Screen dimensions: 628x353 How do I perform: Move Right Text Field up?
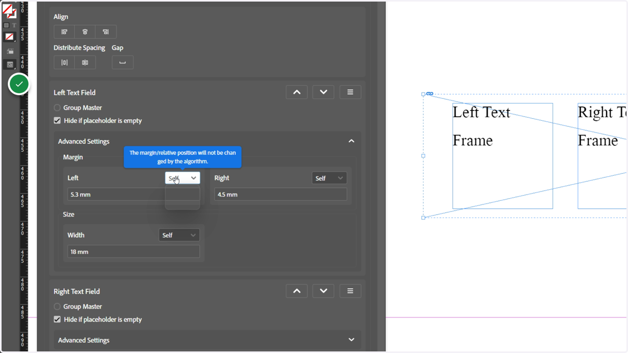(x=297, y=291)
